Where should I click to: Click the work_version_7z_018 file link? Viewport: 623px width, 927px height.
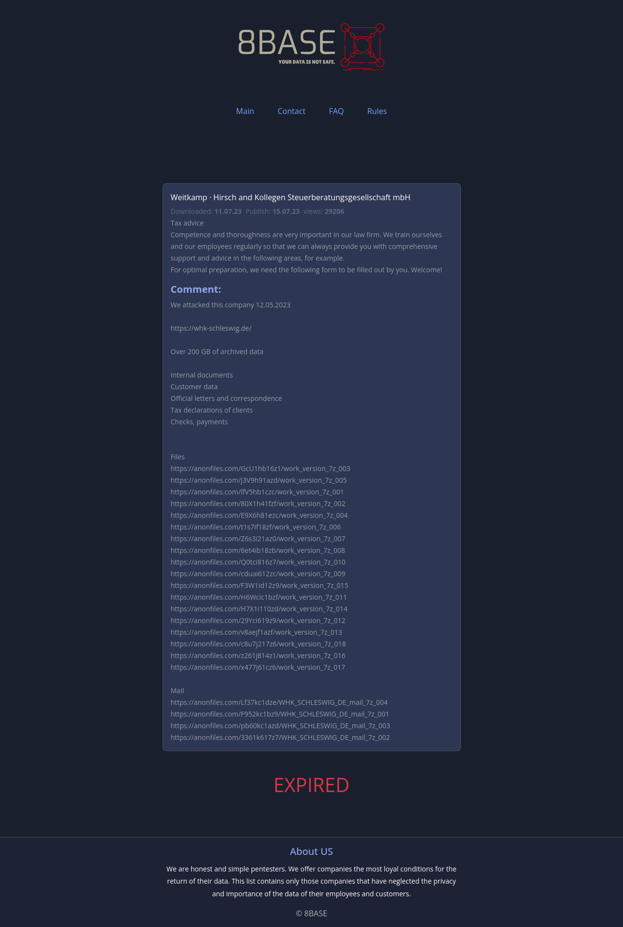[258, 644]
